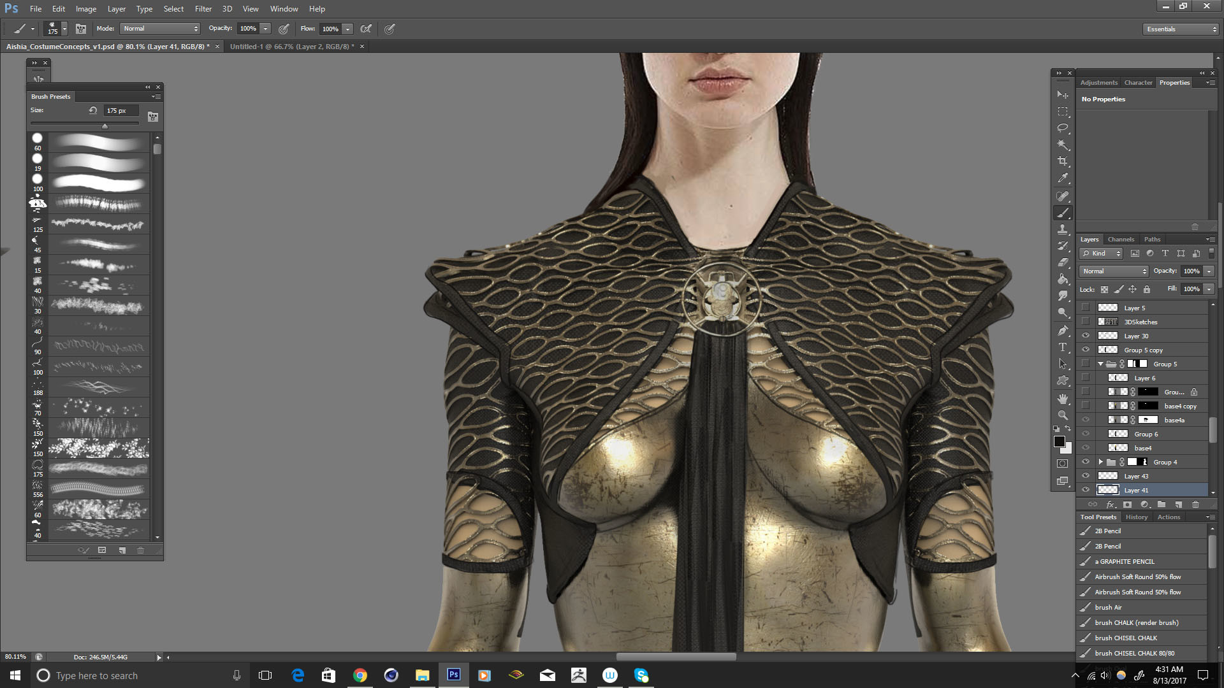The height and width of the screenshot is (688, 1224).
Task: Click the Delete layer trash icon
Action: pos(1196,504)
